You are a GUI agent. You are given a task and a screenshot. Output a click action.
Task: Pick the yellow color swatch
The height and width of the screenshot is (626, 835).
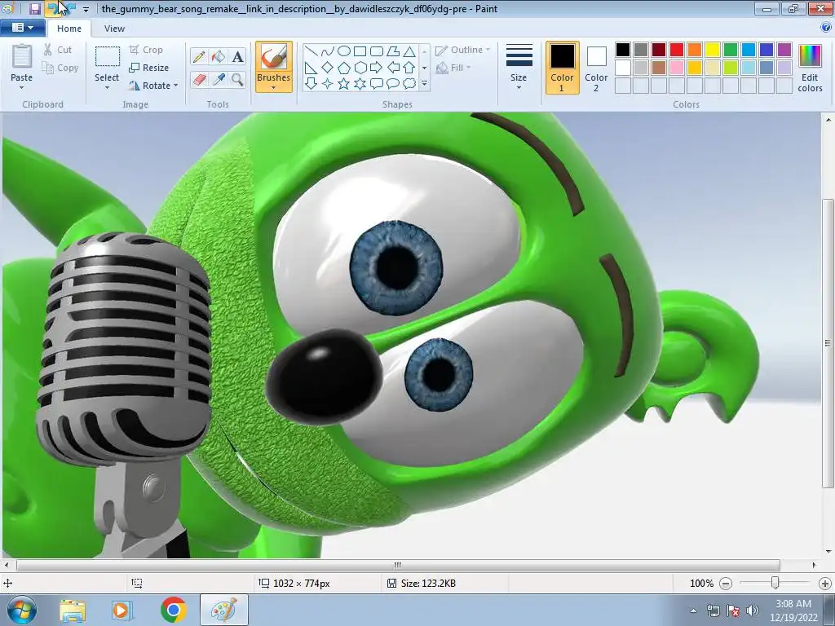click(712, 50)
